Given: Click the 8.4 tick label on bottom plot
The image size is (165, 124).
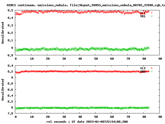Looking at the screenshot, I should (10, 96).
